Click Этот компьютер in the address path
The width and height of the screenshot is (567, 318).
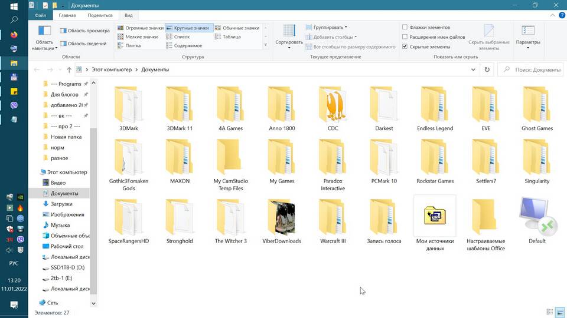click(112, 69)
